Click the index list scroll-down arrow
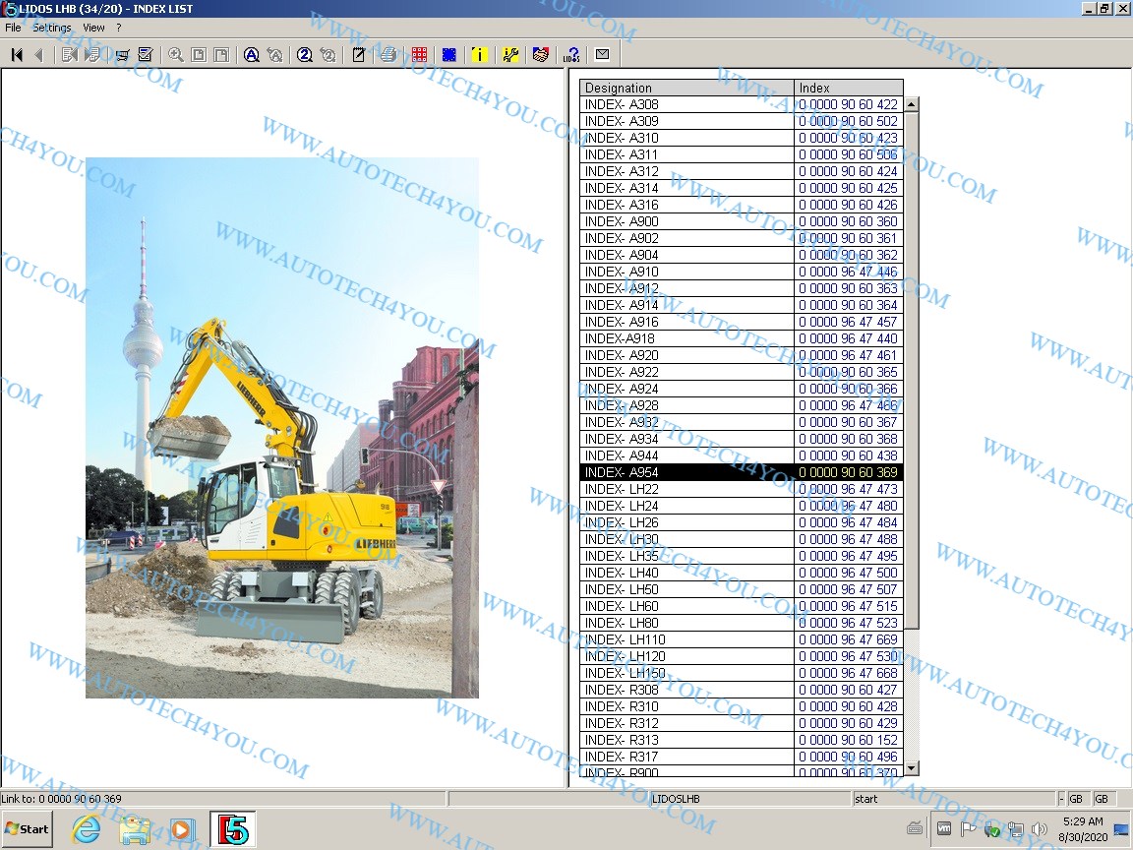This screenshot has height=850, width=1133. pos(911,767)
